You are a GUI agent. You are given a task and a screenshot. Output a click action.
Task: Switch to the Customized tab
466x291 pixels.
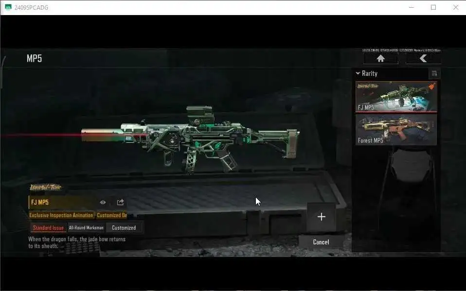tap(124, 228)
